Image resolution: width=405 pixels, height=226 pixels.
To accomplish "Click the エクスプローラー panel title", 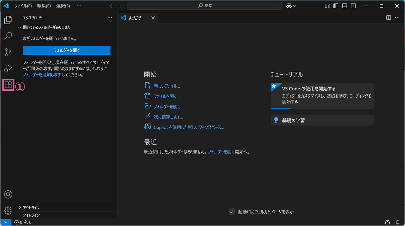I will tap(34, 18).
